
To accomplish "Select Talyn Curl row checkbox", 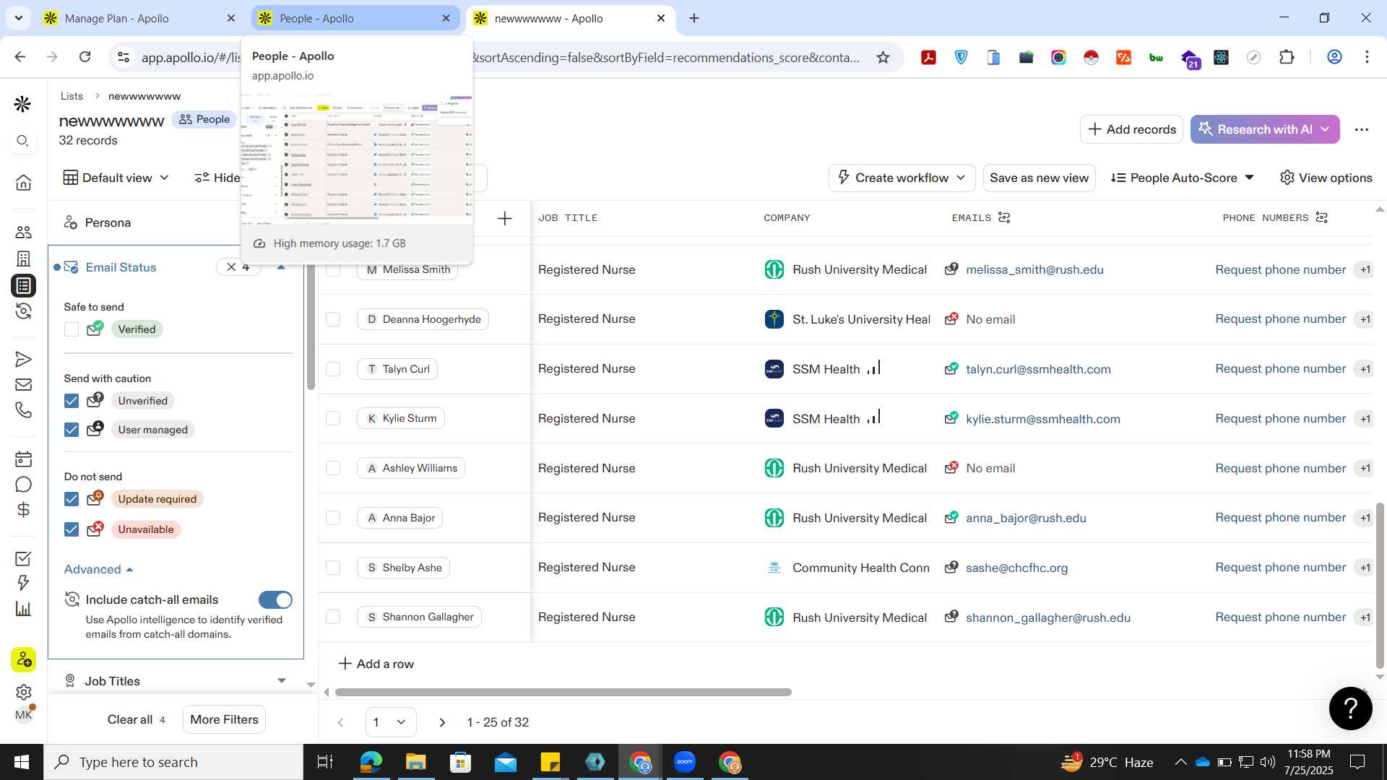I will 333,369.
